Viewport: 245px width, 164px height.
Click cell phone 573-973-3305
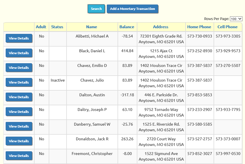pos(228,36)
